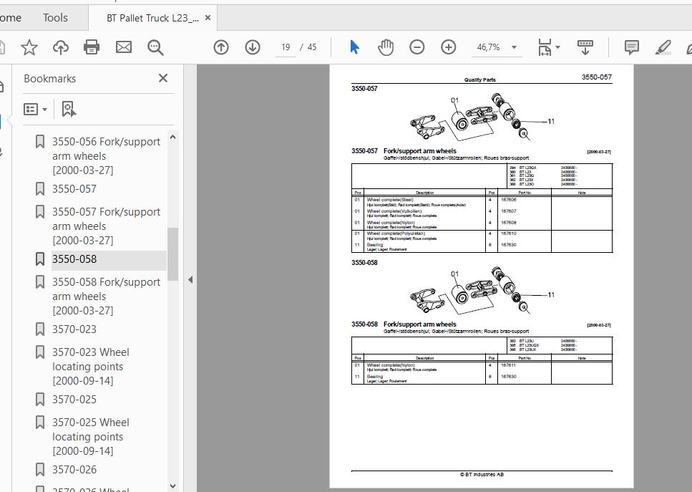This screenshot has height=492, width=692.
Task: Click the 3550-058 wheel exploded diagram
Action: [481, 291]
